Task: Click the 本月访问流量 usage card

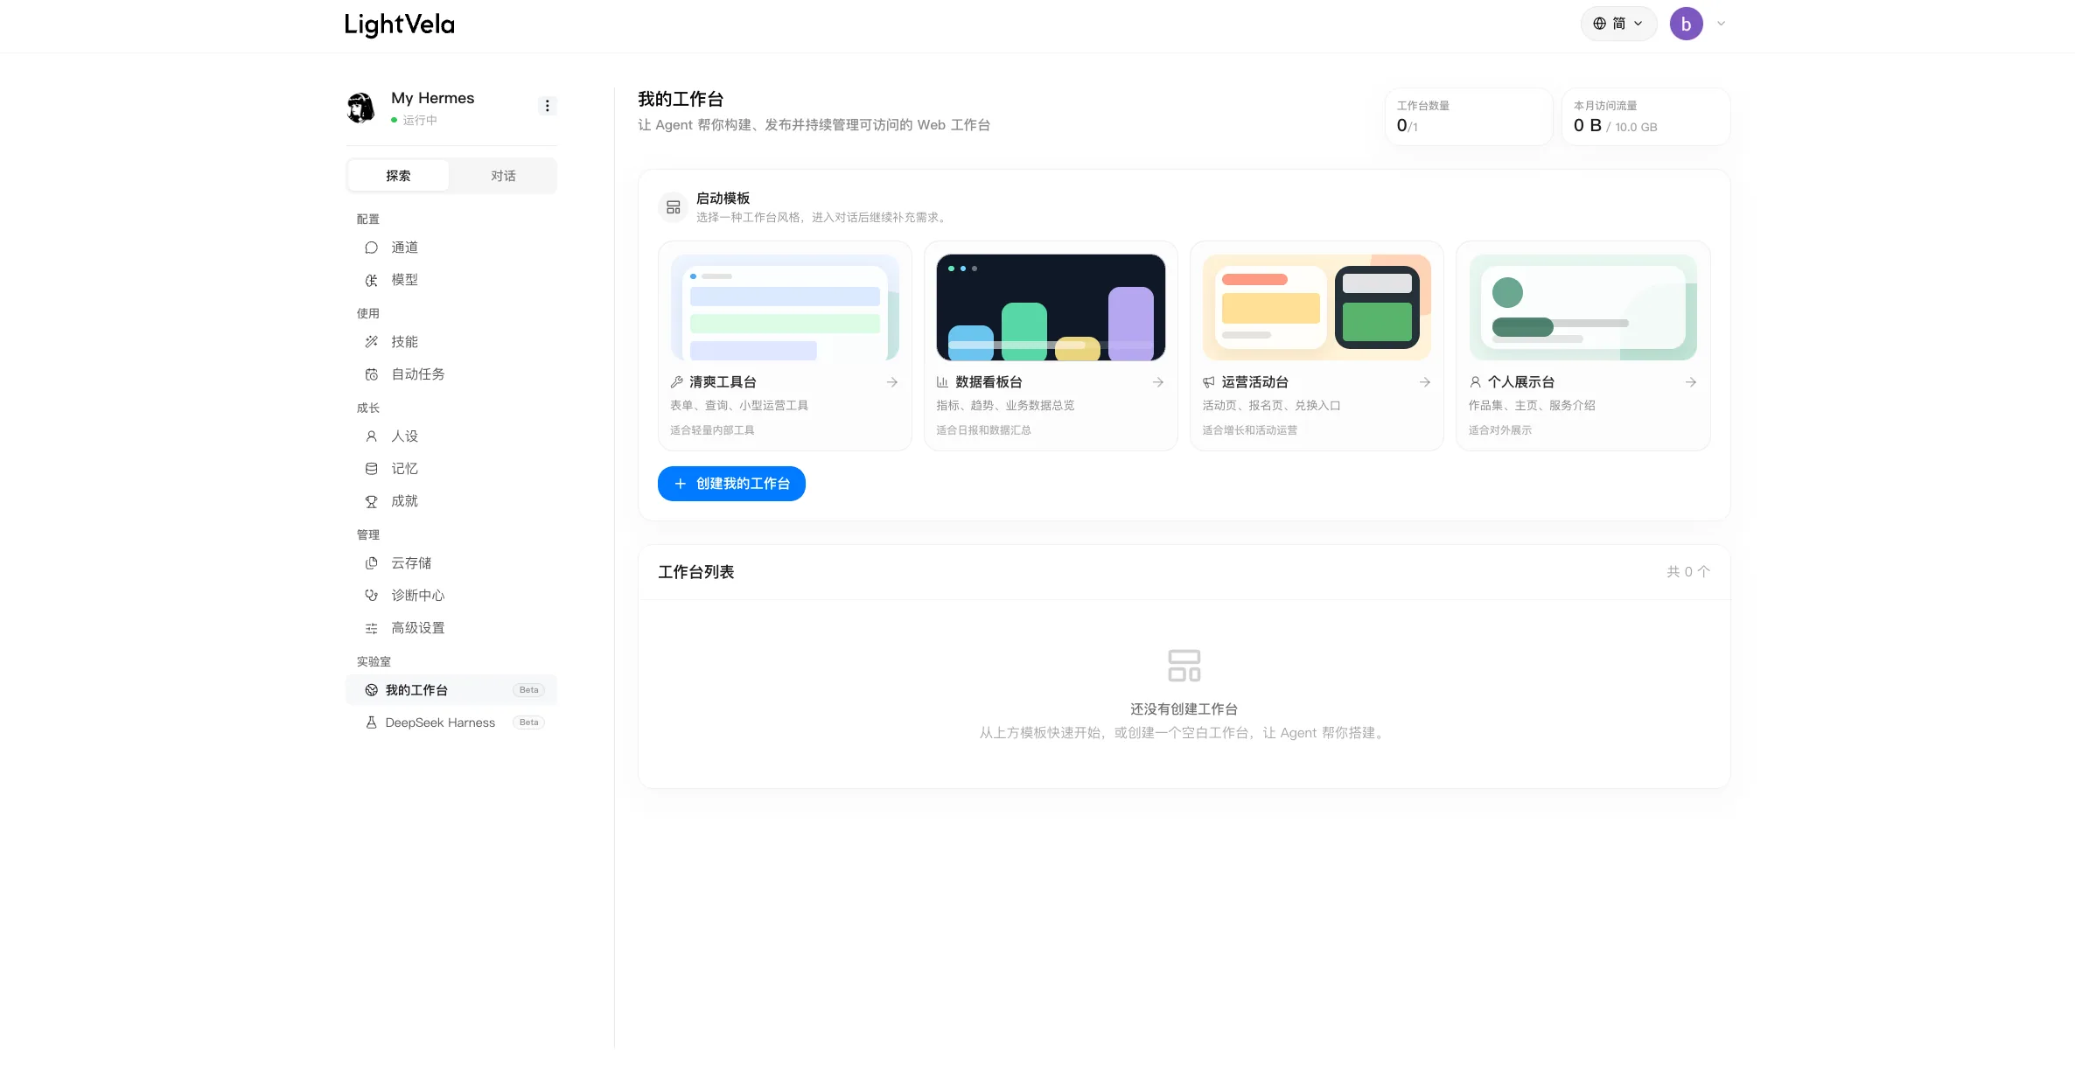Action: [1645, 116]
